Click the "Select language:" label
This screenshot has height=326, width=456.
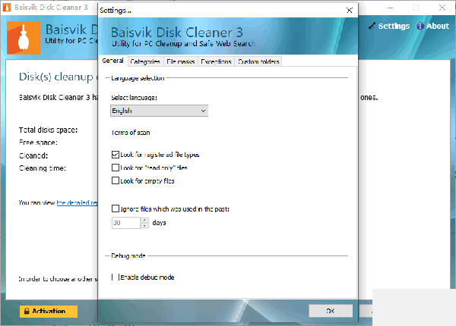coord(134,98)
